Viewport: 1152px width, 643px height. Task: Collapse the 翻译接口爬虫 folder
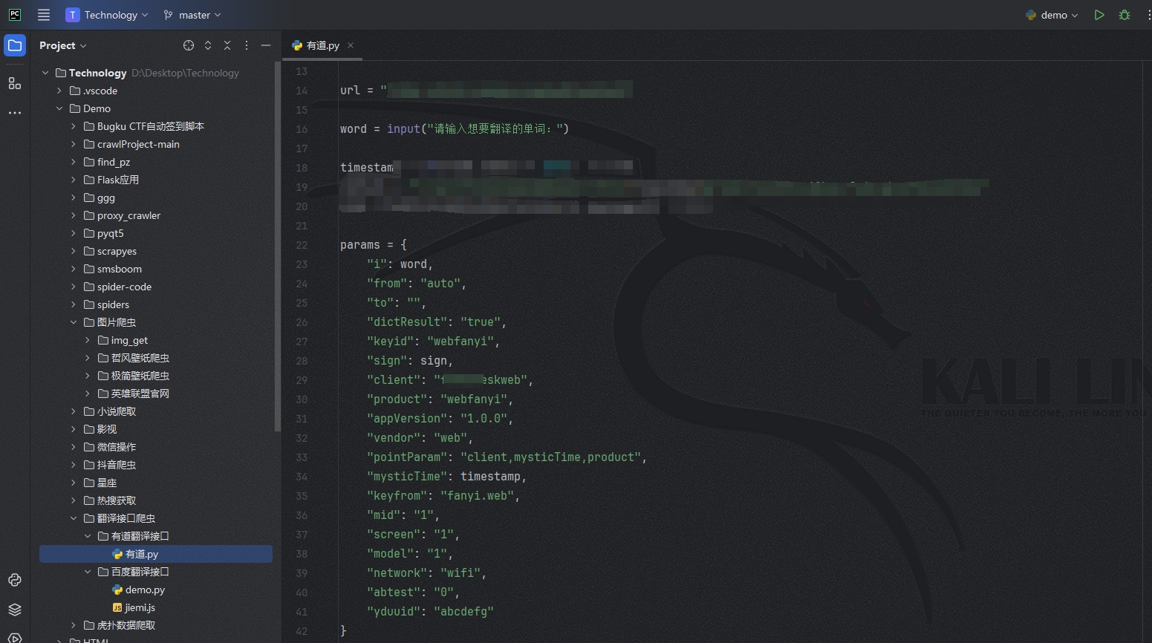coord(74,518)
